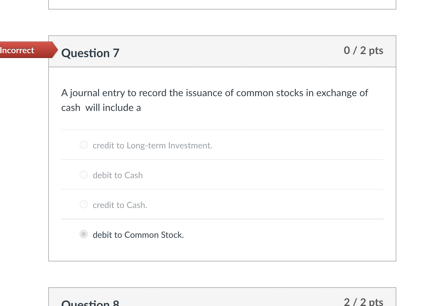The height and width of the screenshot is (306, 436).
Task: Click the answer text 'credit to Long-term Investment'
Action: point(152,145)
